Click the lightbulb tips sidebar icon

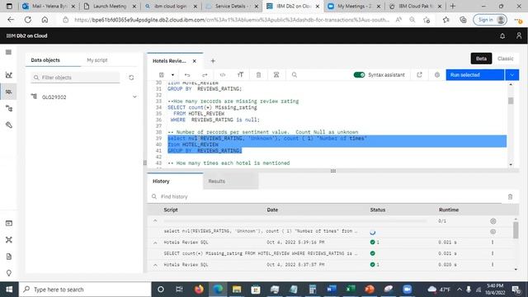tap(9, 273)
